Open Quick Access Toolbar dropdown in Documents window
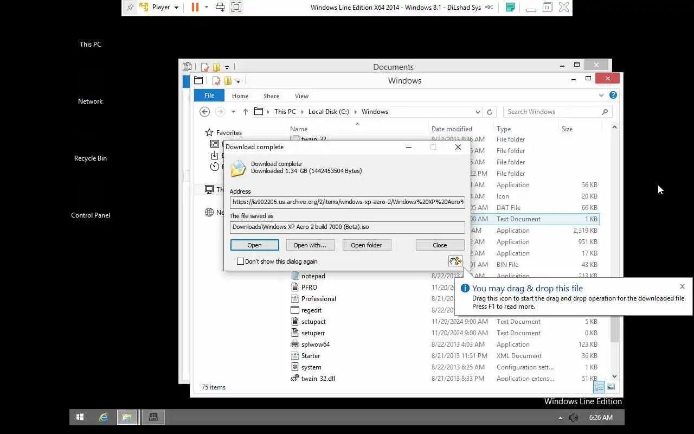 pos(227,68)
